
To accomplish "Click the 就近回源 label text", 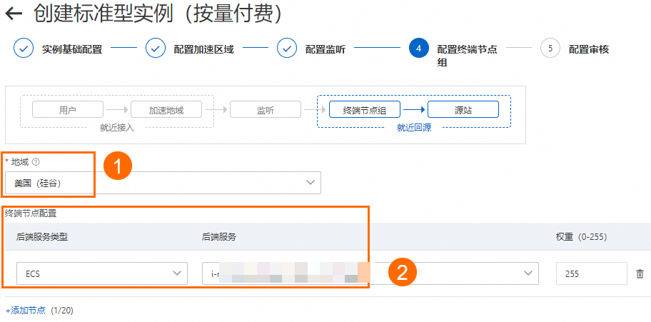I will pyautogui.click(x=414, y=128).
